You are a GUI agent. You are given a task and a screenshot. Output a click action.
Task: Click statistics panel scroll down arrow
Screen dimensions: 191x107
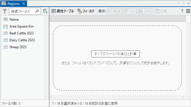pos(188,97)
